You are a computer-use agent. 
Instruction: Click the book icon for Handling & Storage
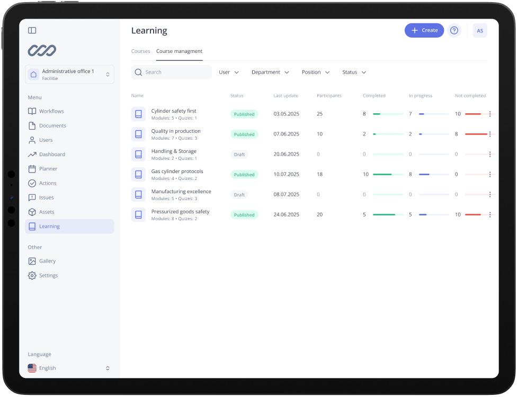[x=138, y=154]
